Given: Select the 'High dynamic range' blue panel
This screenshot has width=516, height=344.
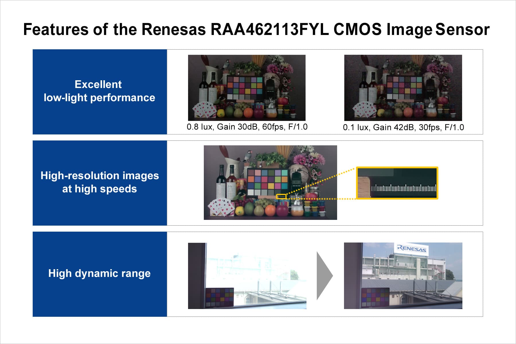Looking at the screenshot, I should tap(100, 274).
